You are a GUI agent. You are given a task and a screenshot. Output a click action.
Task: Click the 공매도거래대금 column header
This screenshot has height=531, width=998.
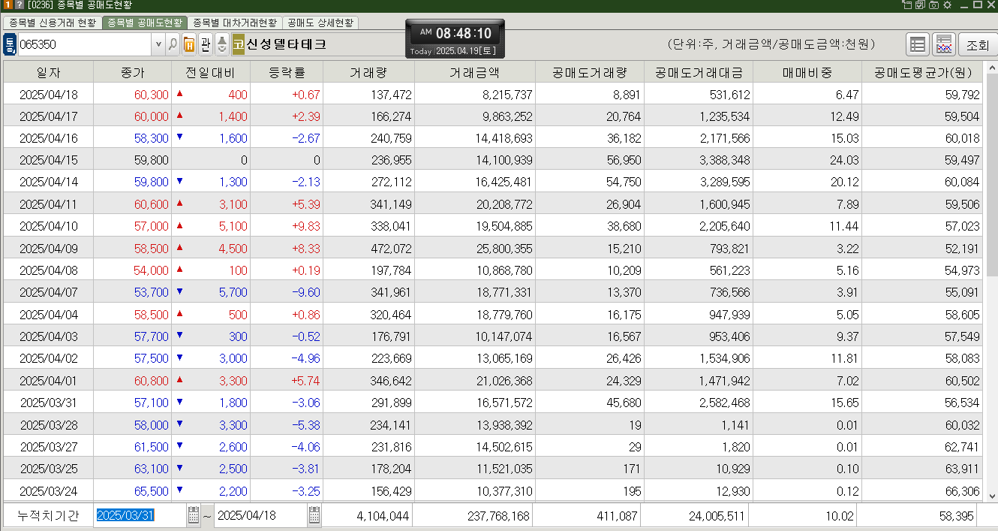point(698,72)
